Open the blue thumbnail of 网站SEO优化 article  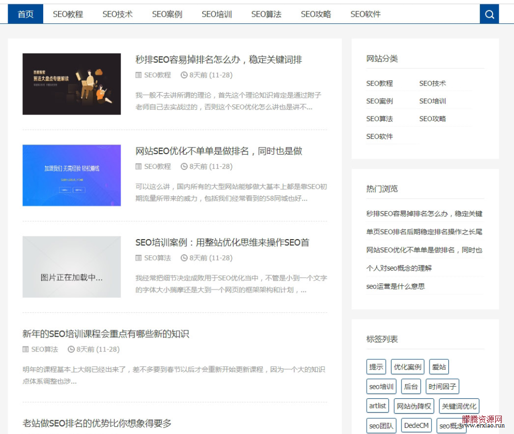[72, 175]
